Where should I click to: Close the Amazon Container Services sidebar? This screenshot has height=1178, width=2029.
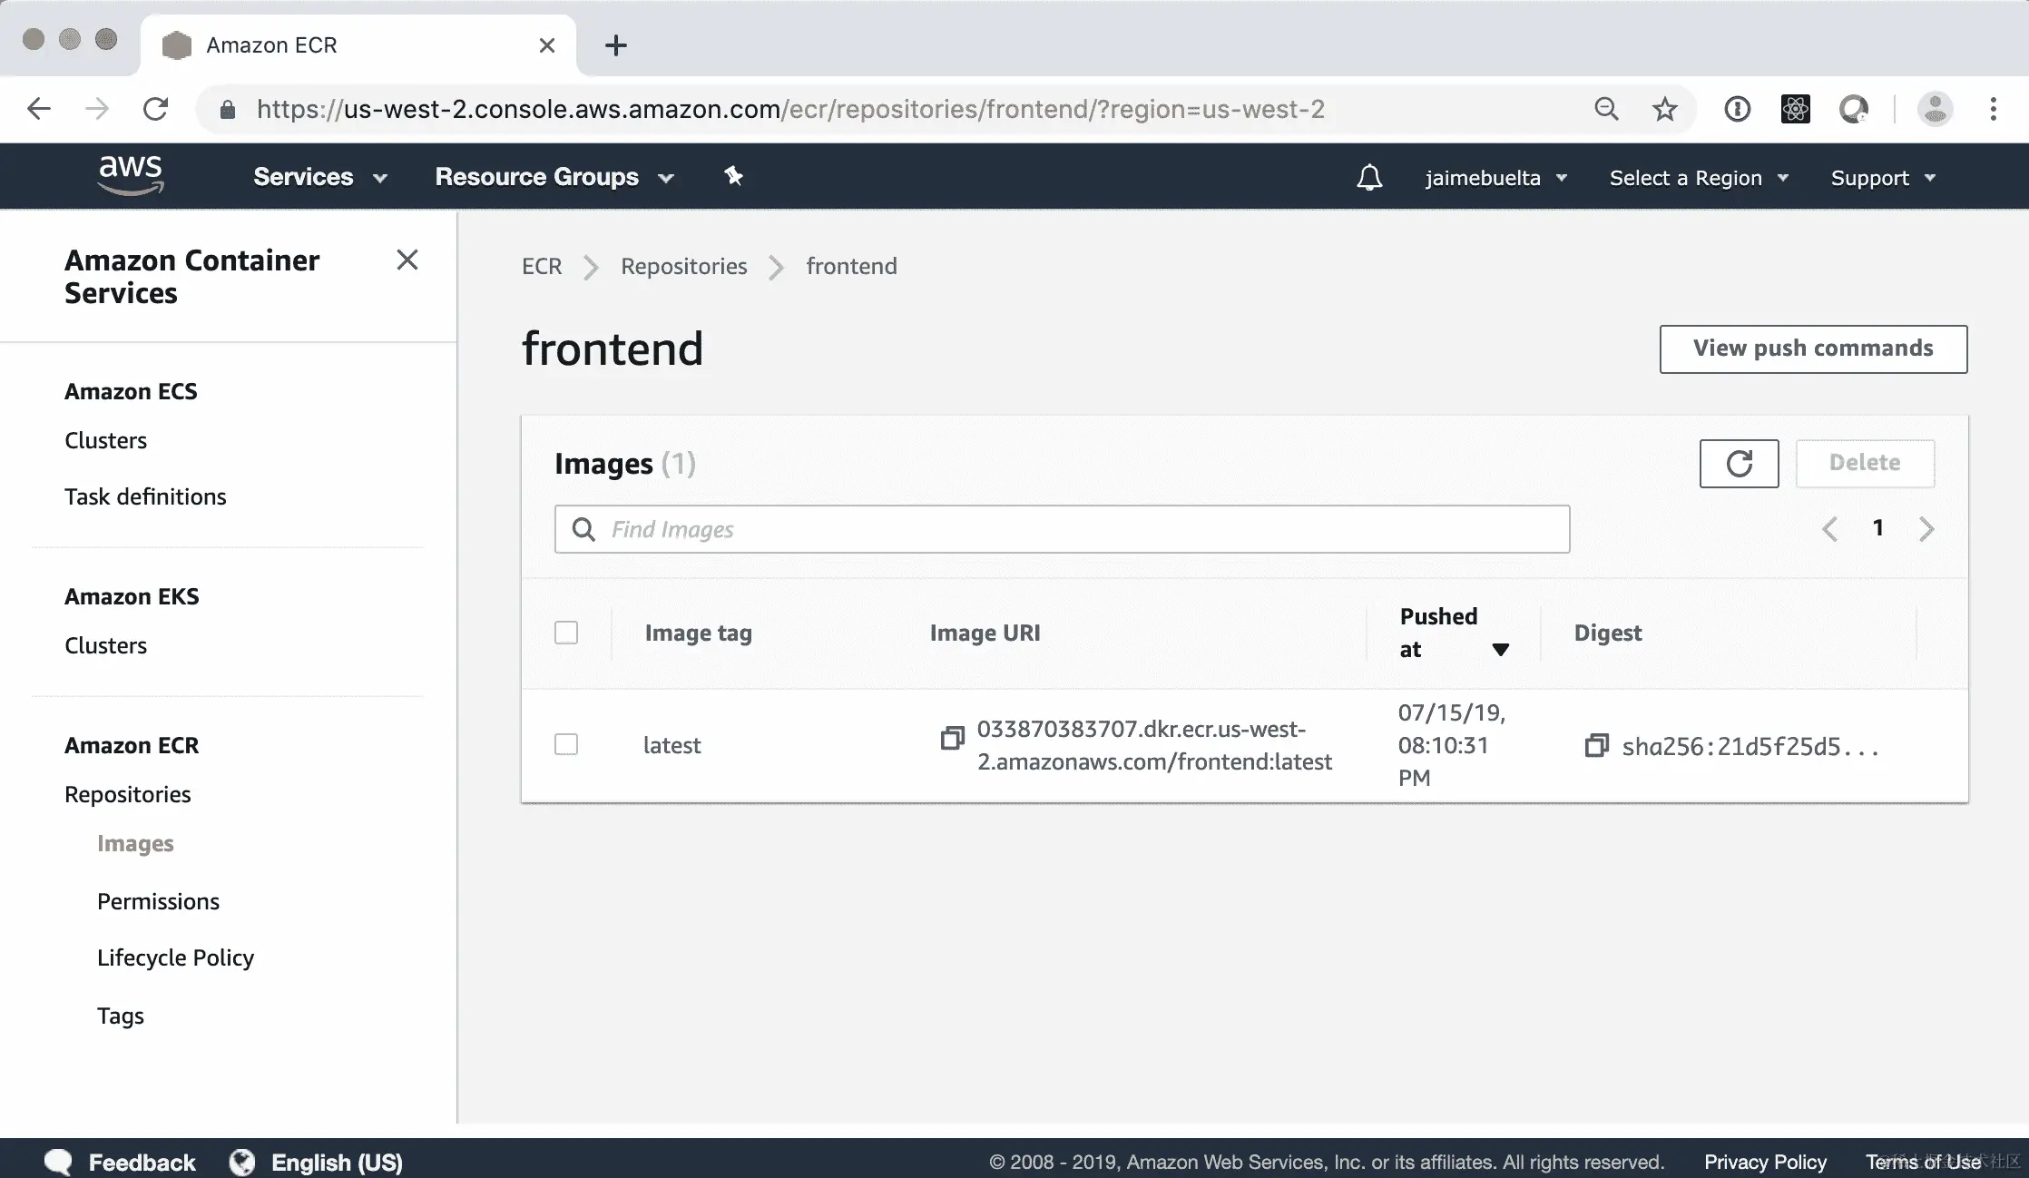[407, 260]
